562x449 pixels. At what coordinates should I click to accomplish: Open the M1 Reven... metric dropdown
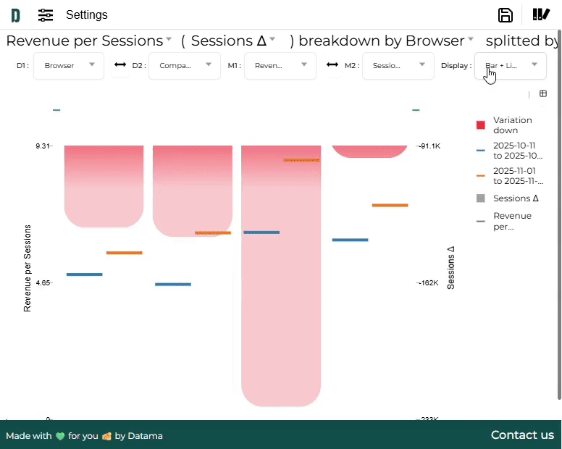pos(280,65)
